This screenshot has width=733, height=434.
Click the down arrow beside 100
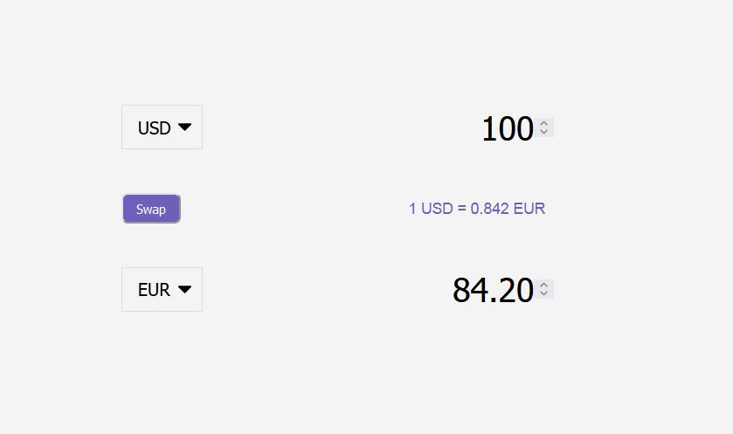(x=543, y=131)
